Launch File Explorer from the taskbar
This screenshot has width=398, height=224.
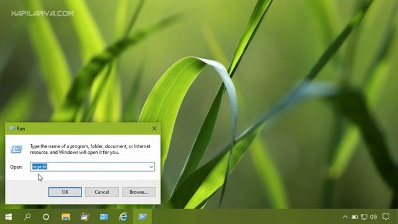tap(66, 217)
